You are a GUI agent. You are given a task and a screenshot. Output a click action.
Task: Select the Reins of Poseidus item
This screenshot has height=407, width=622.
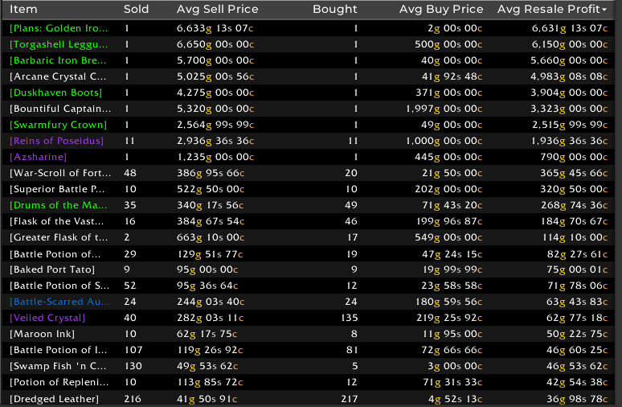(x=56, y=141)
